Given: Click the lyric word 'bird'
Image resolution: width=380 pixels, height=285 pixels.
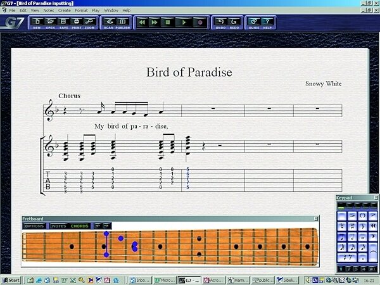Looking at the screenshot, I should pyautogui.click(x=113, y=126).
